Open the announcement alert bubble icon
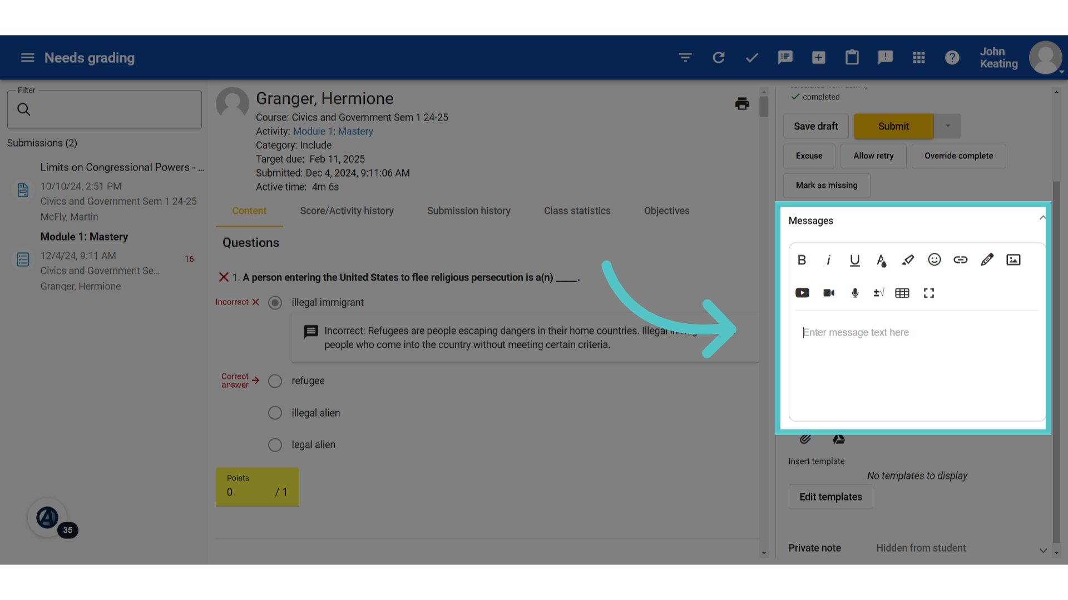The width and height of the screenshot is (1068, 600). pos(886,58)
